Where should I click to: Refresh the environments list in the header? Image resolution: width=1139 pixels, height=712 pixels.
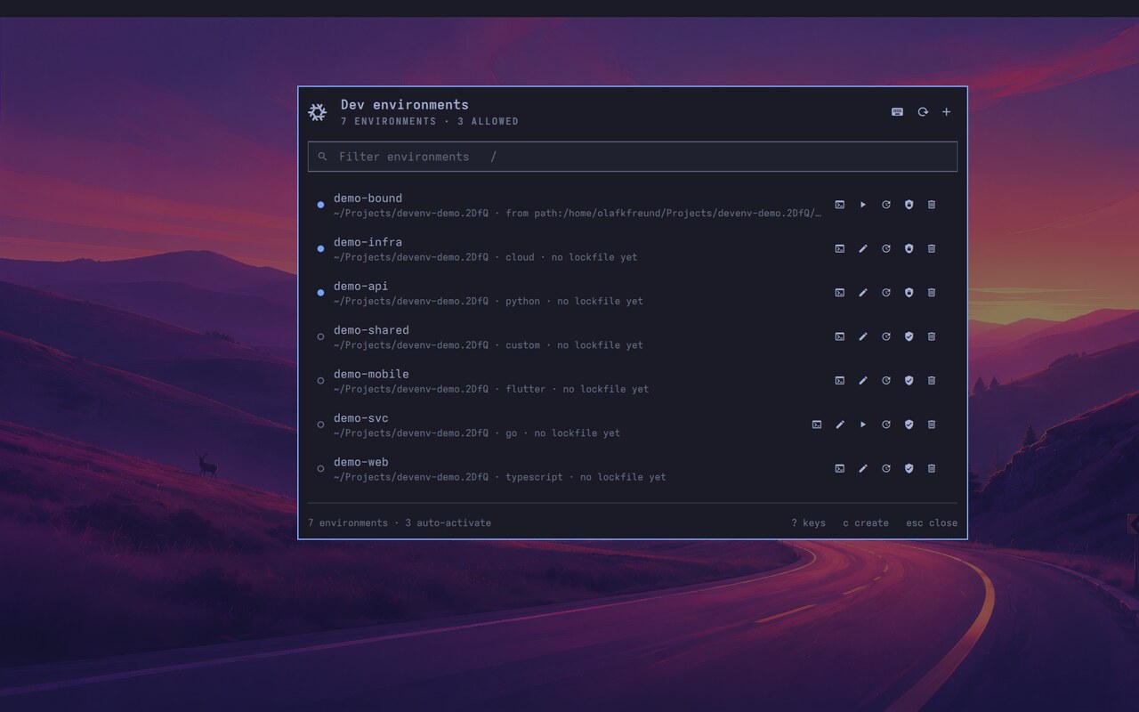pos(923,112)
